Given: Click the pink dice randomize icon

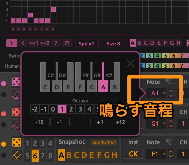Looking at the screenshot, I should tap(17, 82).
